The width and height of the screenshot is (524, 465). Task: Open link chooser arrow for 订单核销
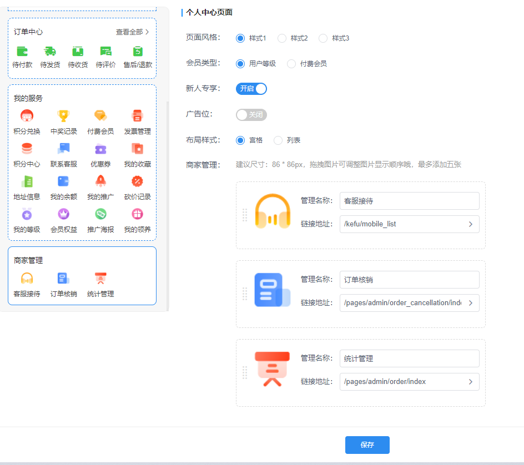coord(470,303)
